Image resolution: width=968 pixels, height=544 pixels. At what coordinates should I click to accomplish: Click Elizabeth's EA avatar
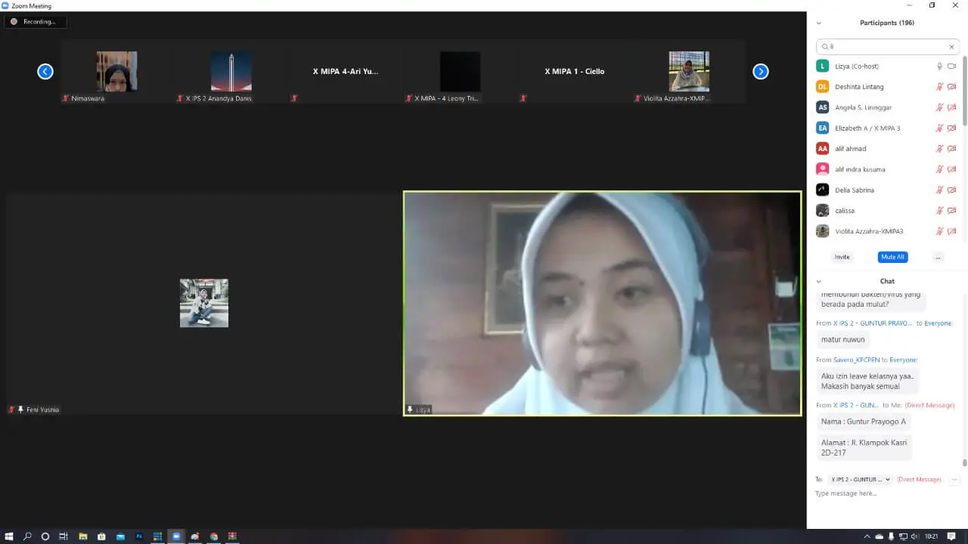(823, 128)
